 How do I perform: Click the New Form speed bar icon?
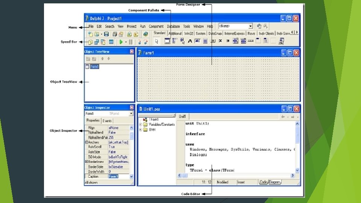111,42
